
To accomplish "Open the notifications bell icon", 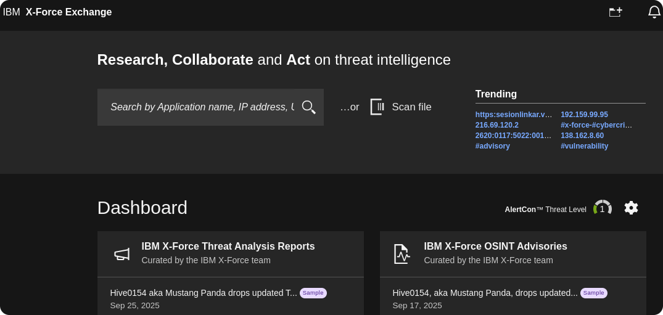I will click(x=654, y=12).
